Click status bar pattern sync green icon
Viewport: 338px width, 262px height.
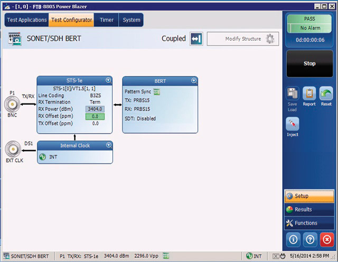tap(166, 256)
